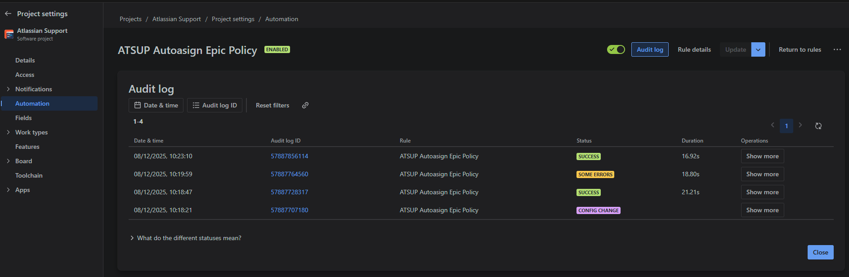
Task: Open audit log ID 57887856114
Action: click(x=290, y=156)
